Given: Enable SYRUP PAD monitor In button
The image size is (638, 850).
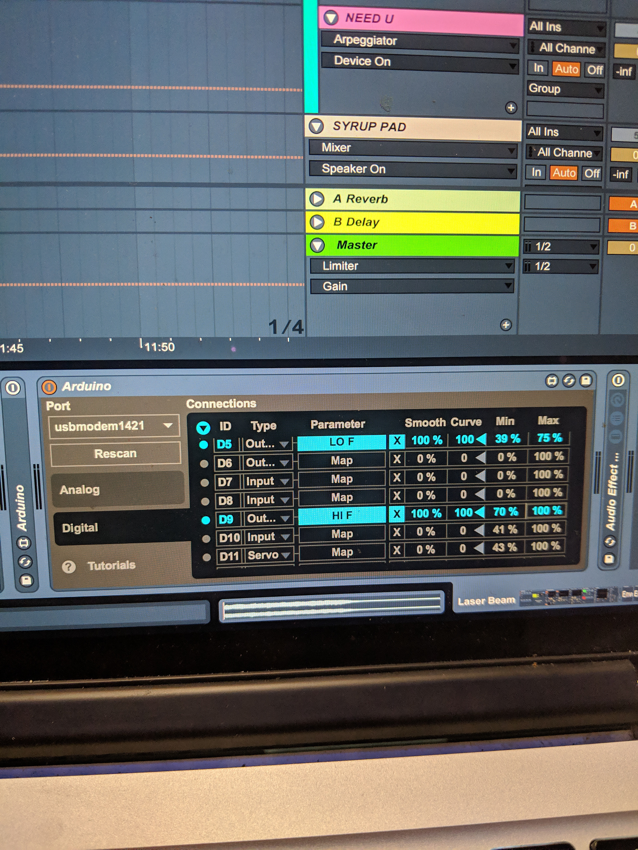Looking at the screenshot, I should point(536,173).
